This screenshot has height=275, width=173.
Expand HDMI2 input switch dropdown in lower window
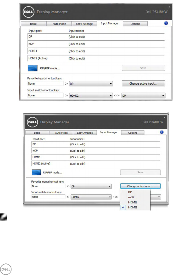click(x=91, y=197)
